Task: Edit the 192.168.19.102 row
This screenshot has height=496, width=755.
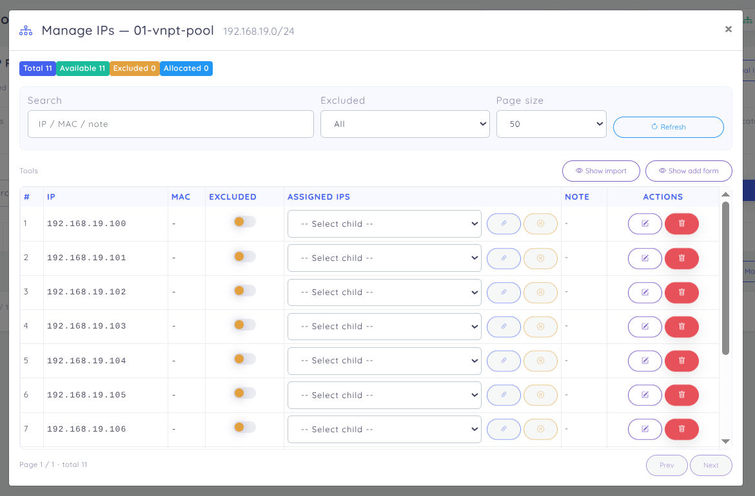Action: (x=645, y=292)
